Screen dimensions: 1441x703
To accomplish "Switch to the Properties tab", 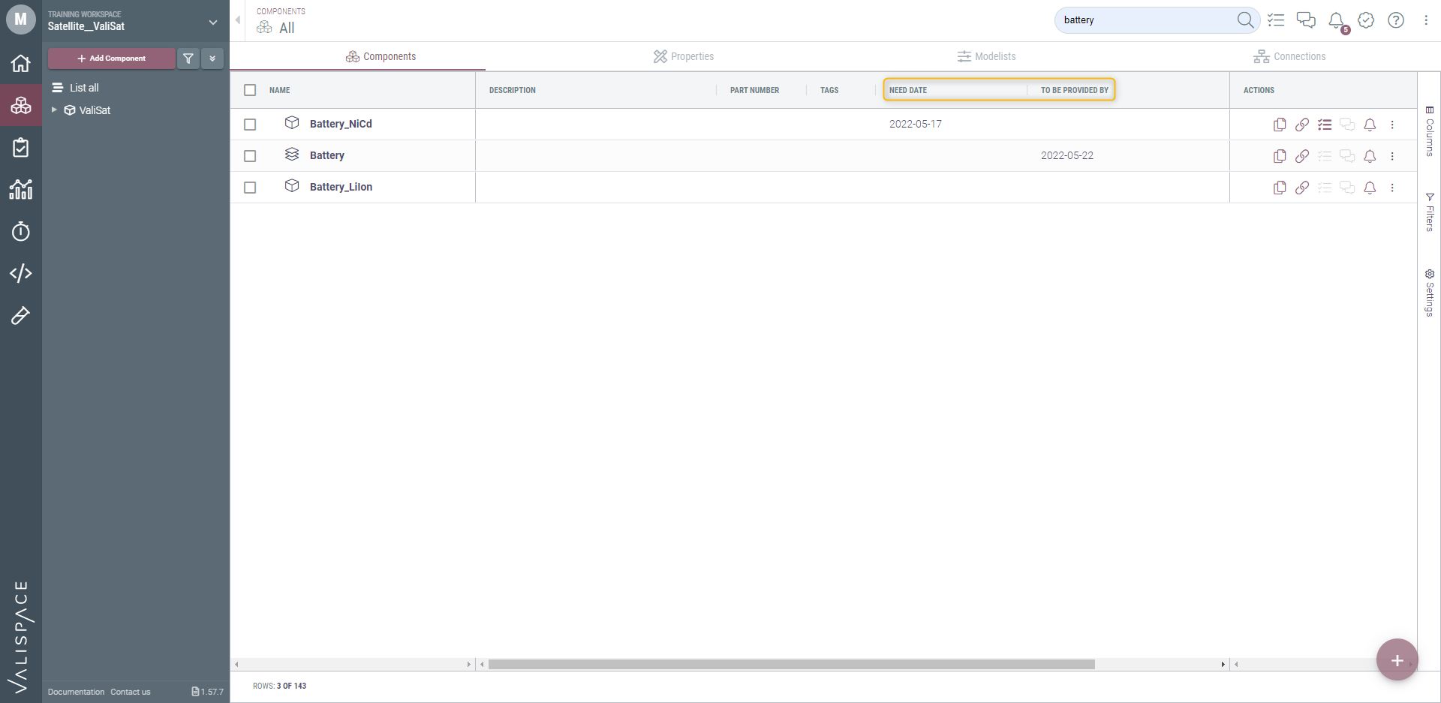I will (683, 56).
